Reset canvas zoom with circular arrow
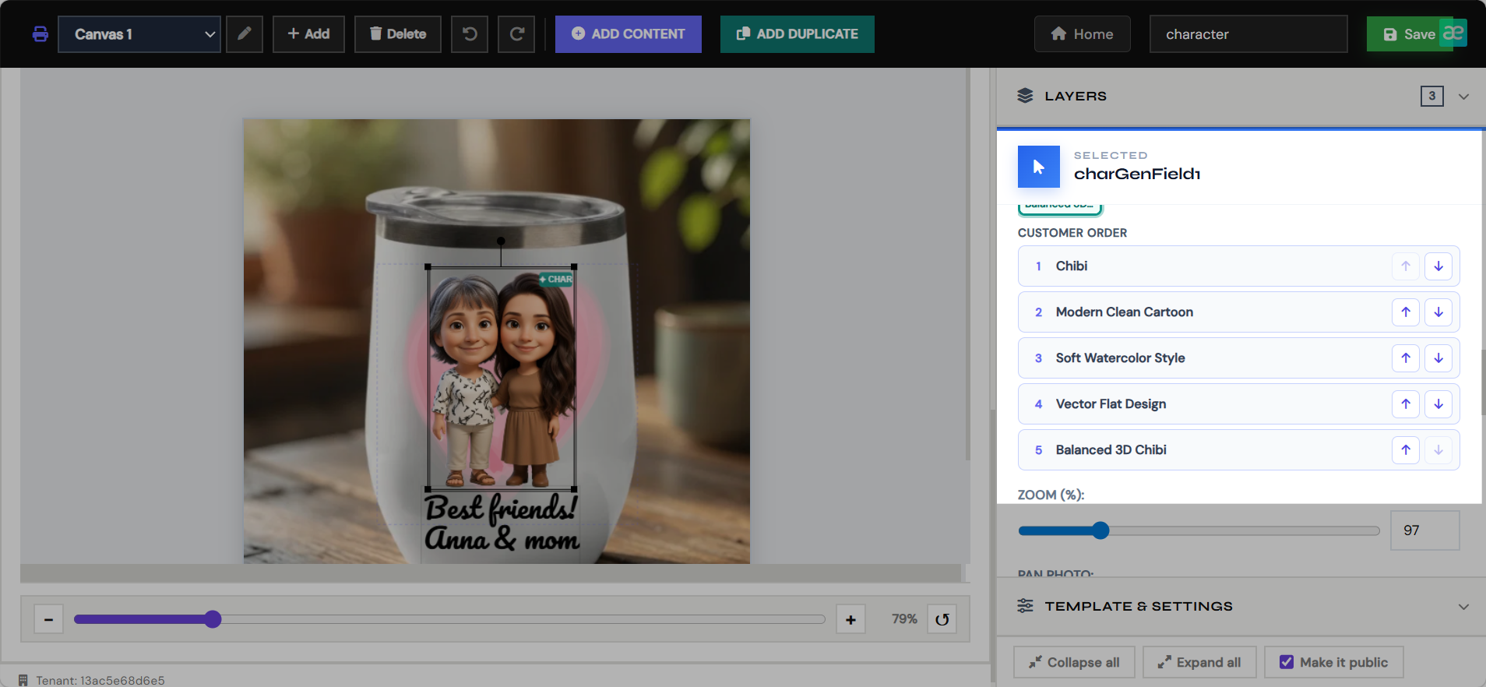The width and height of the screenshot is (1486, 687). click(942, 620)
